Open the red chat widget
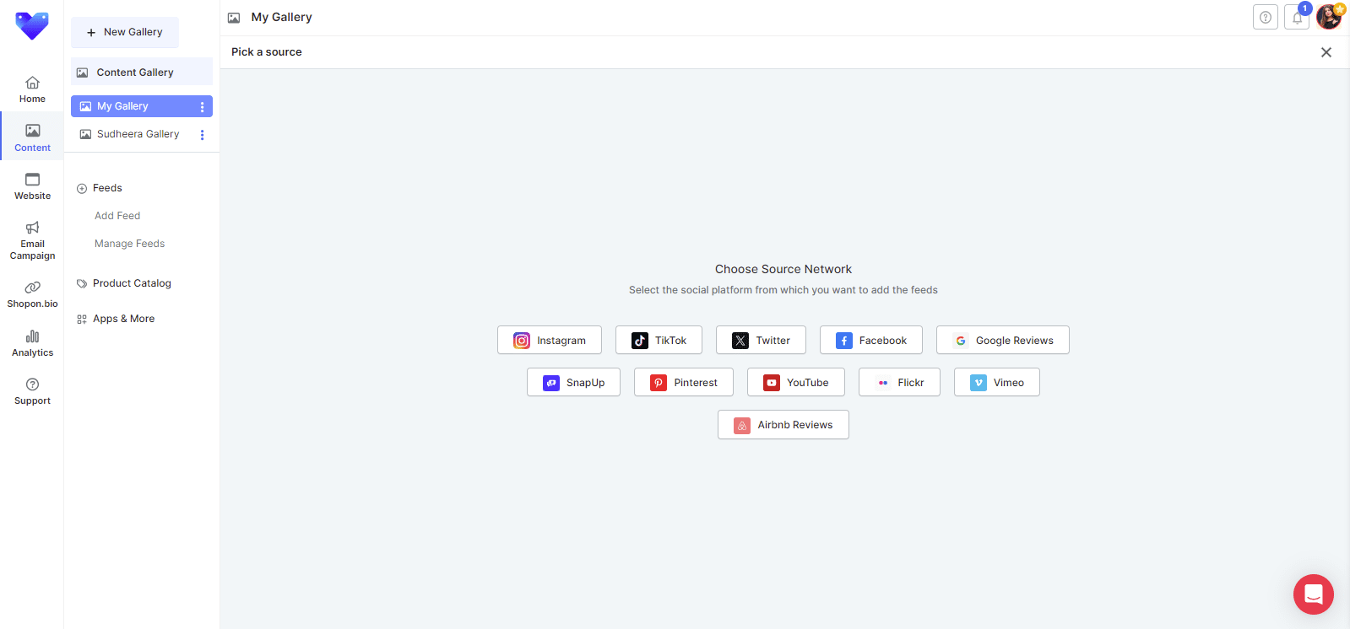Viewport: 1350px width, 629px height. [x=1313, y=594]
